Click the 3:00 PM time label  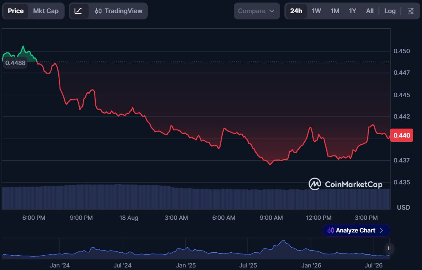pos(366,218)
